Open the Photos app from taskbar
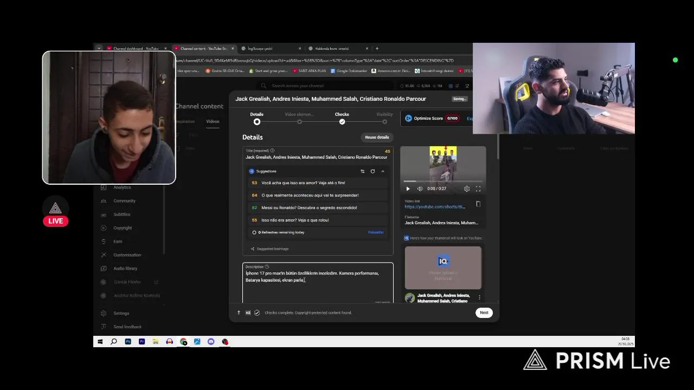This screenshot has width=694, height=390. [197, 342]
